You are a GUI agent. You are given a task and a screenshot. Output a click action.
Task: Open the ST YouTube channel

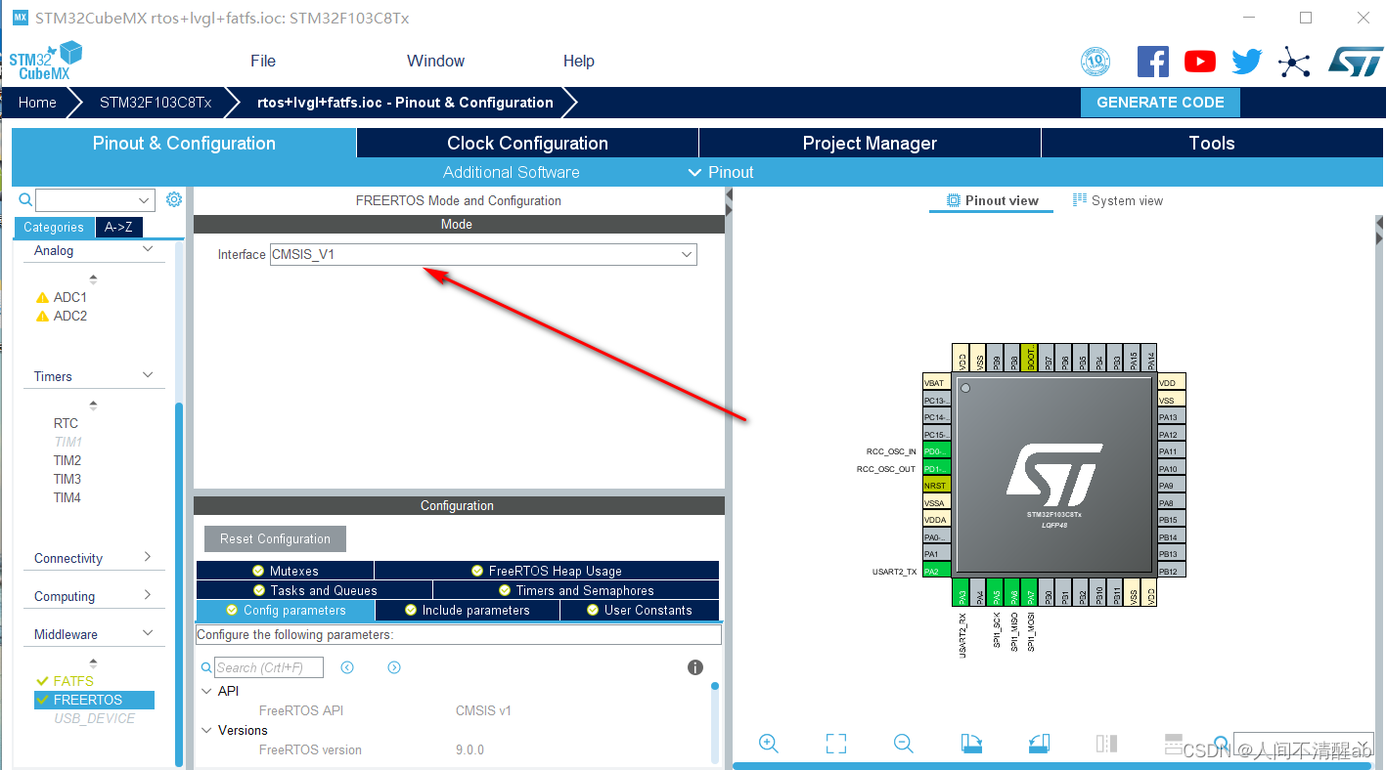point(1199,61)
